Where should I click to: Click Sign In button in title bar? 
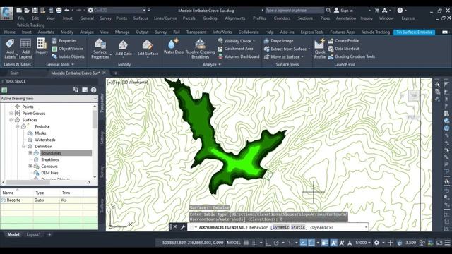point(344,11)
